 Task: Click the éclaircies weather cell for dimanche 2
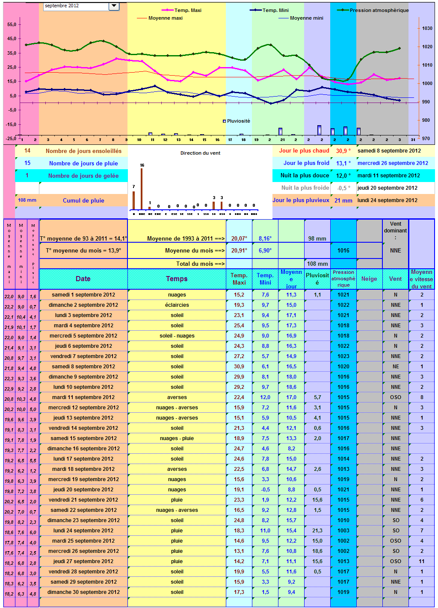coord(177,305)
